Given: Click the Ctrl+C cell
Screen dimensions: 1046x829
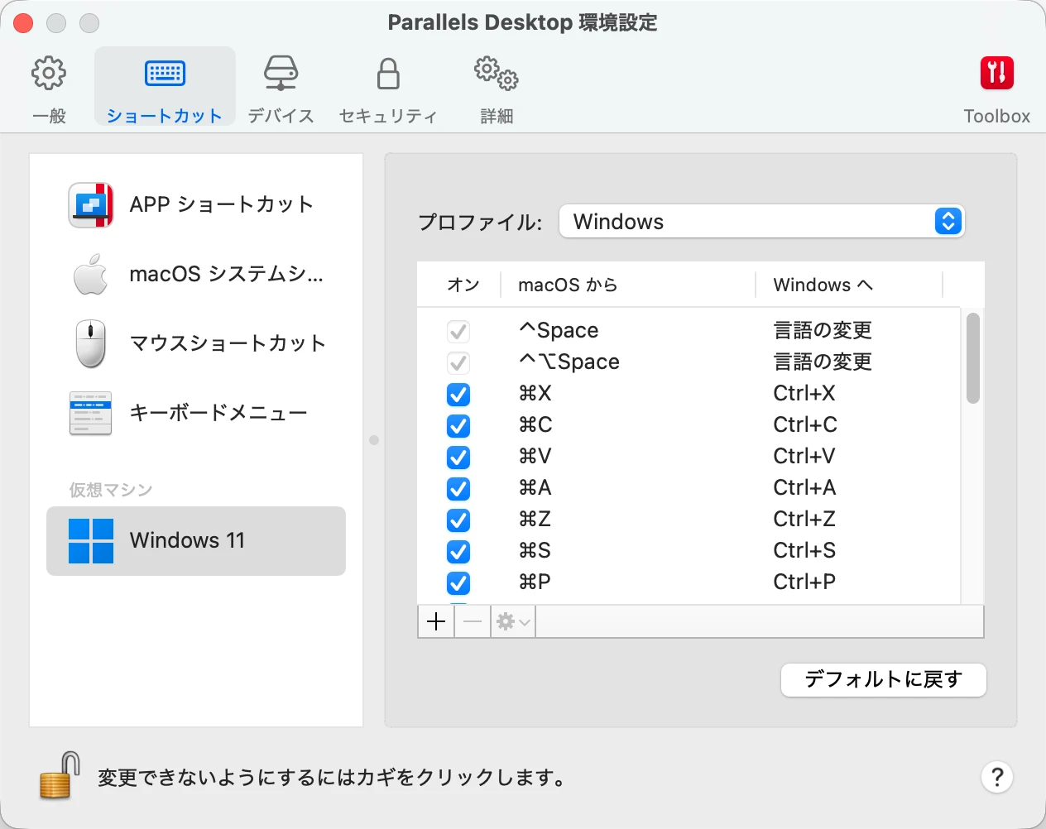Looking at the screenshot, I should tap(805, 425).
